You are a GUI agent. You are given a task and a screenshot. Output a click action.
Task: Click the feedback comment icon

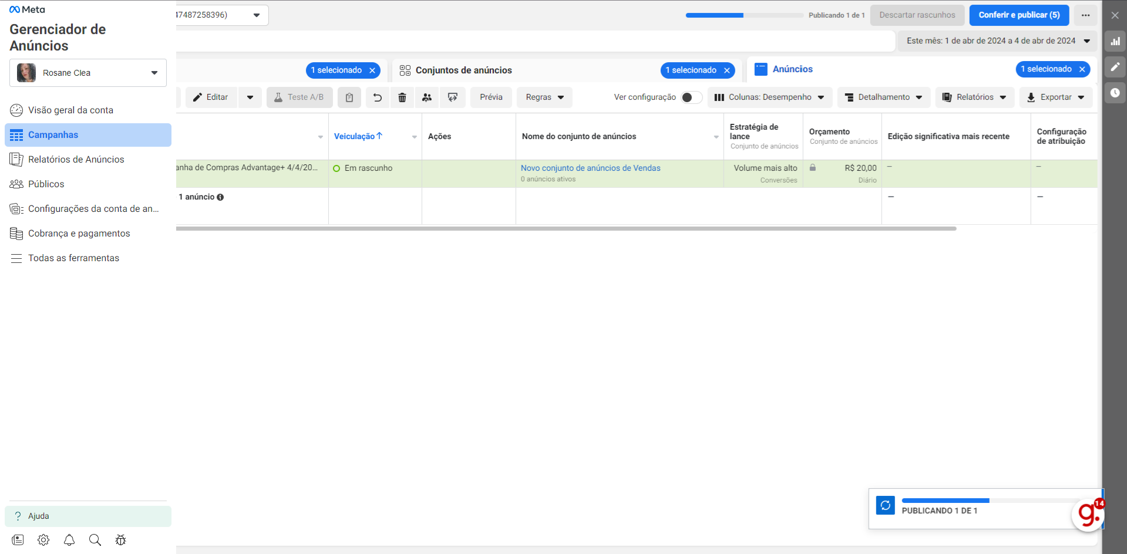453,97
